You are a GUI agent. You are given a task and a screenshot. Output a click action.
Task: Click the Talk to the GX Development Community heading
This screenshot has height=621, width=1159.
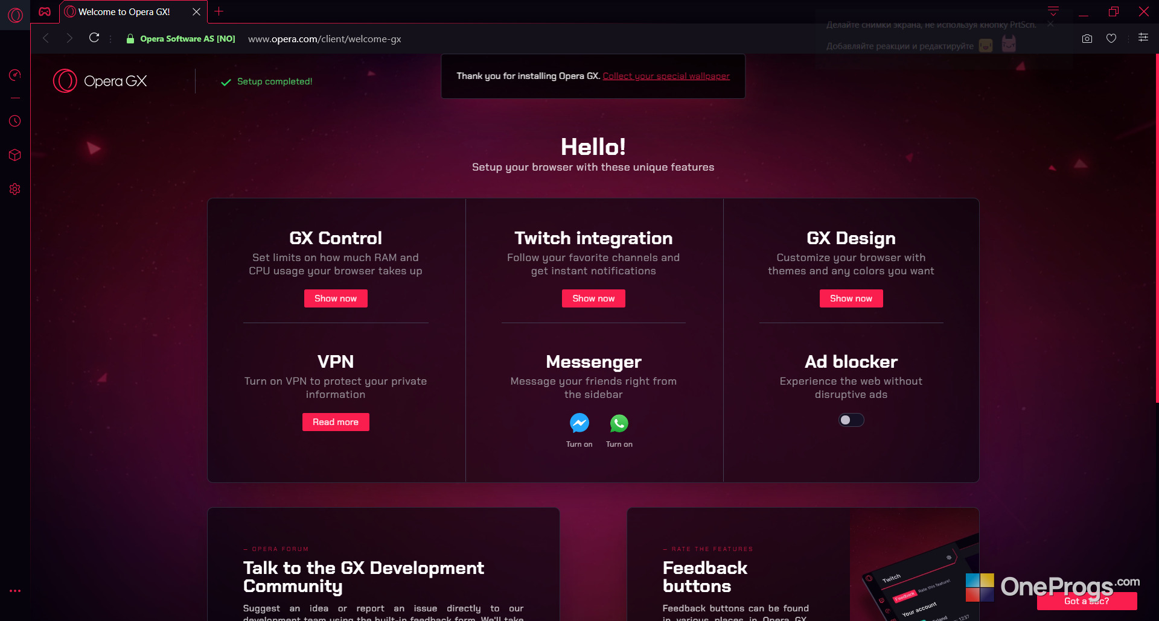click(363, 577)
